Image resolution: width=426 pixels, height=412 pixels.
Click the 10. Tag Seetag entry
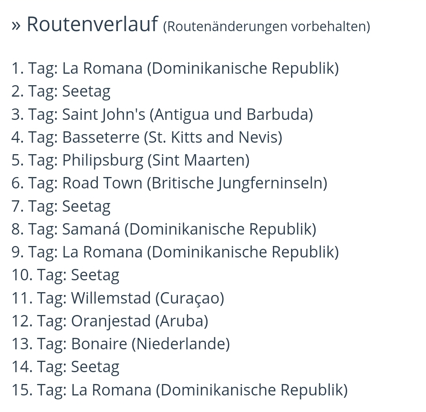[x=65, y=275]
